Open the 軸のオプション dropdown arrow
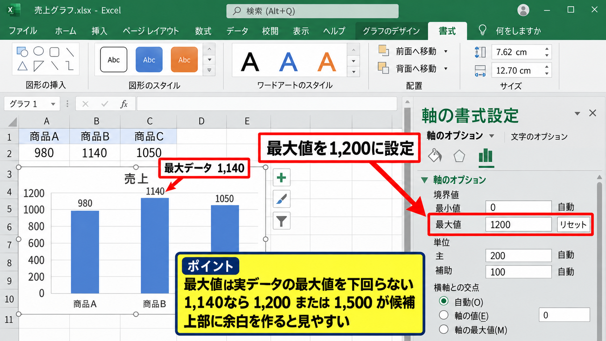Image resolution: width=606 pixels, height=341 pixels. 491,136
